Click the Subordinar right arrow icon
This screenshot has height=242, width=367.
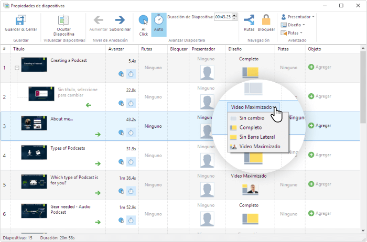120,20
